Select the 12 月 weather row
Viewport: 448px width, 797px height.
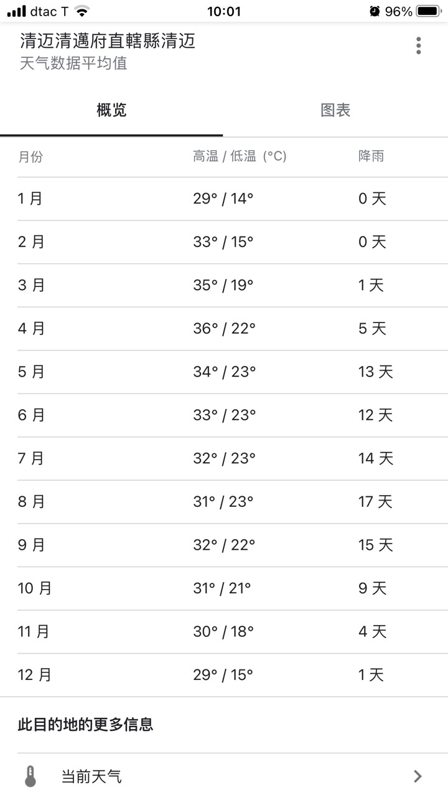[x=224, y=675]
